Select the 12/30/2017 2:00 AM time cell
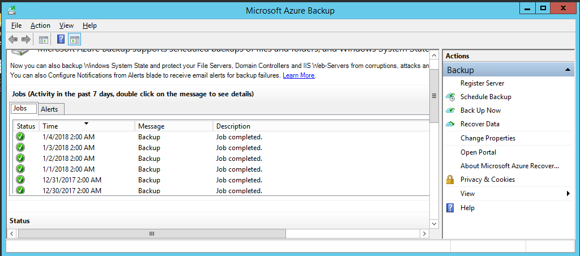The height and width of the screenshot is (256, 580). (x=72, y=190)
